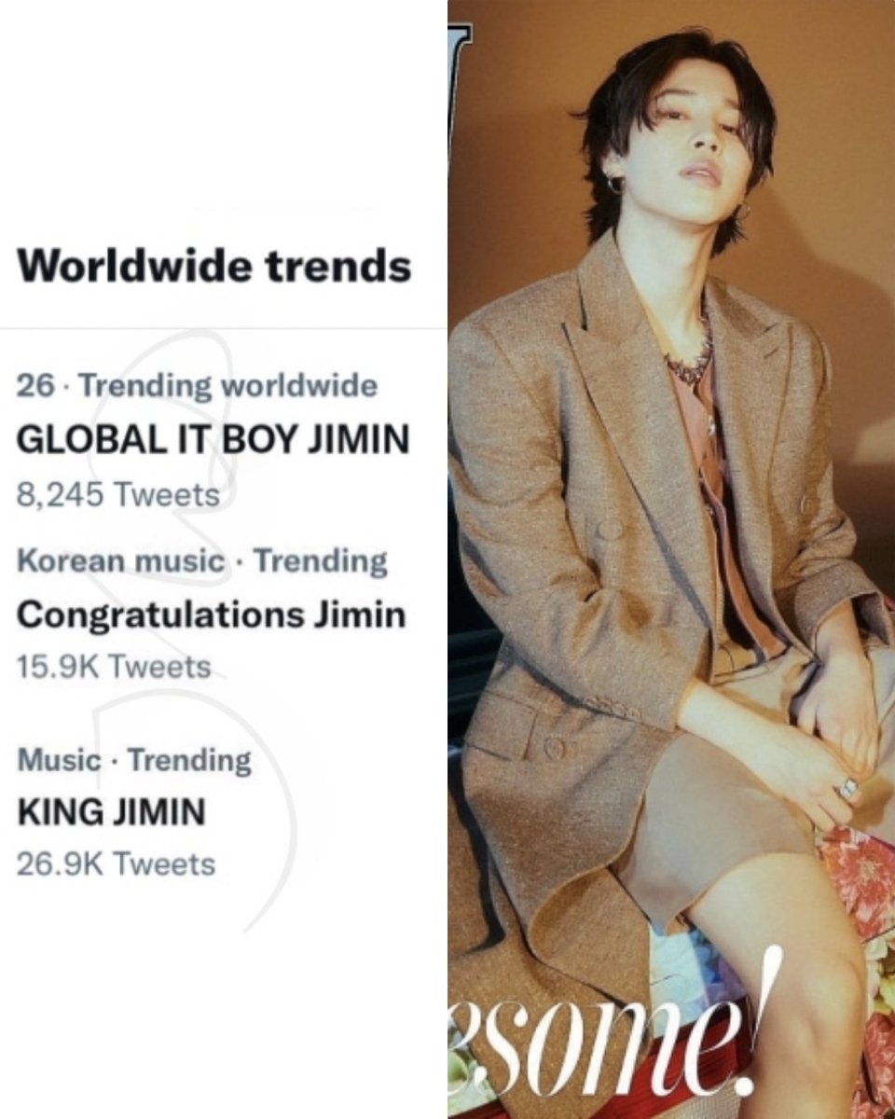The image size is (895, 1119).
Task: Click the 8,245 Tweets count
Action: point(118,493)
